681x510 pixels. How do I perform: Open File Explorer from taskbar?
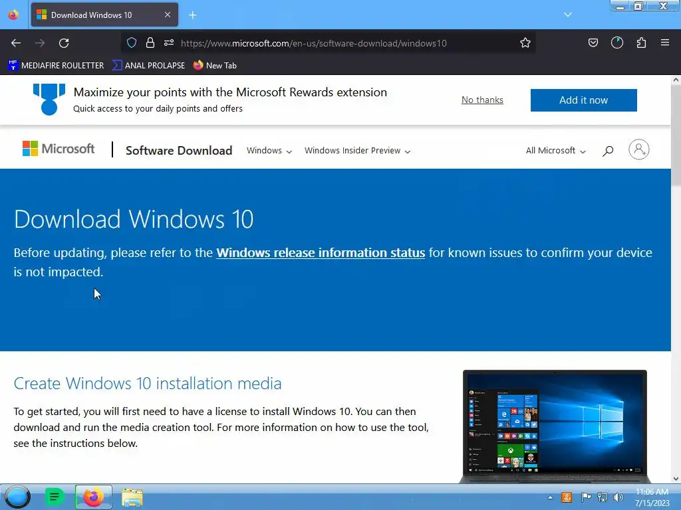click(x=132, y=497)
